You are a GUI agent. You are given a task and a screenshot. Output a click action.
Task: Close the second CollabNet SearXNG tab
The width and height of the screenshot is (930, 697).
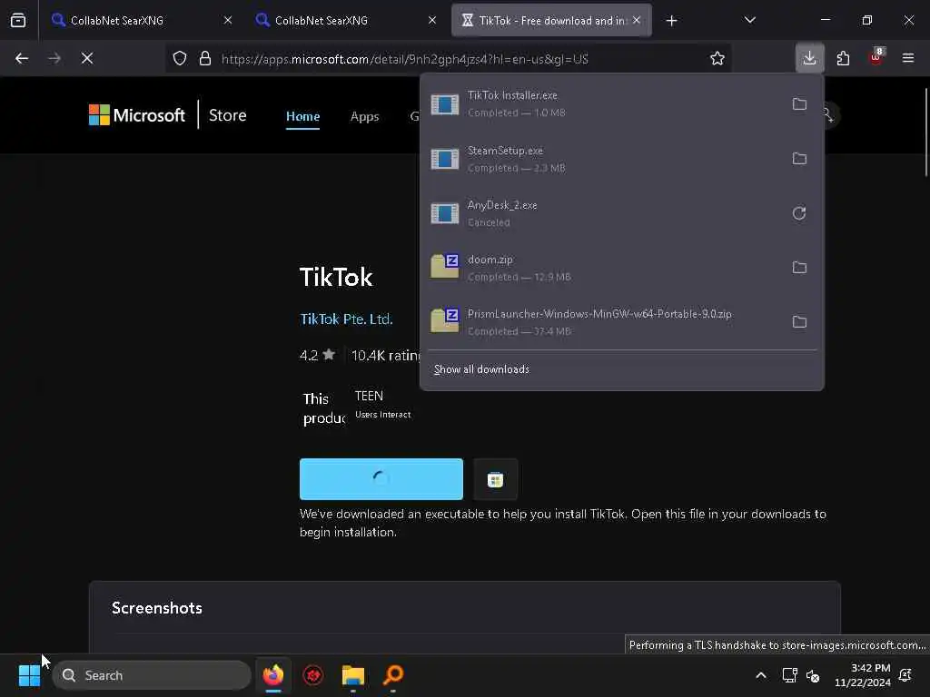[432, 20]
